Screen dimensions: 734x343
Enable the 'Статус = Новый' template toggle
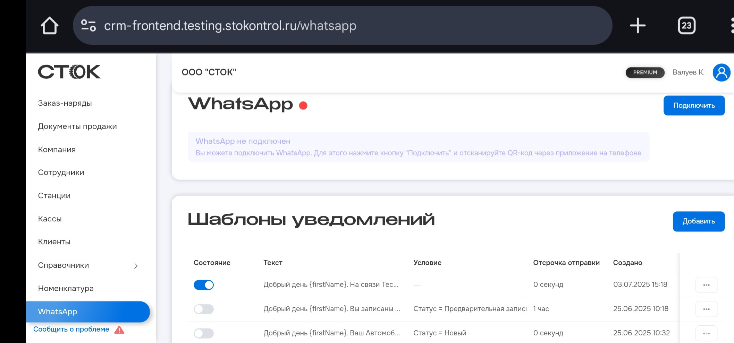tap(204, 333)
